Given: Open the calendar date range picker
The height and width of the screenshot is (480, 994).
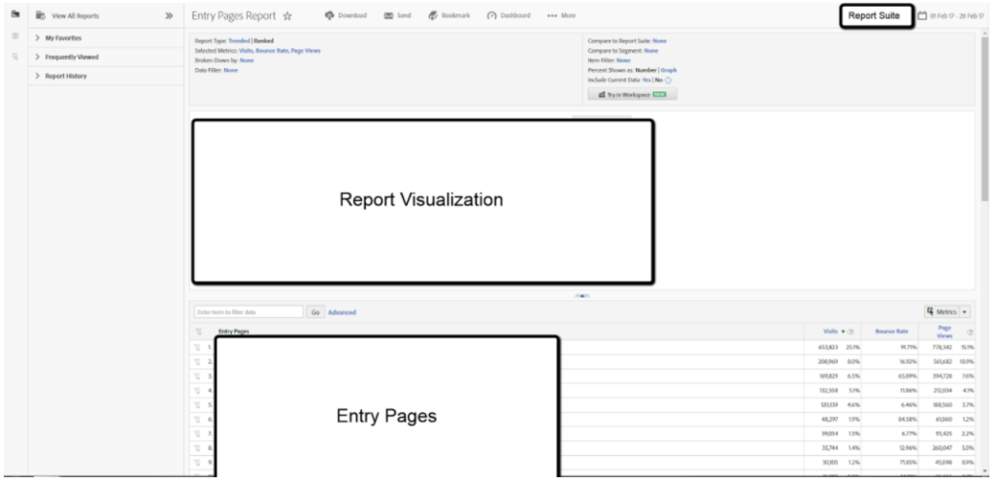Looking at the screenshot, I should tap(922, 16).
